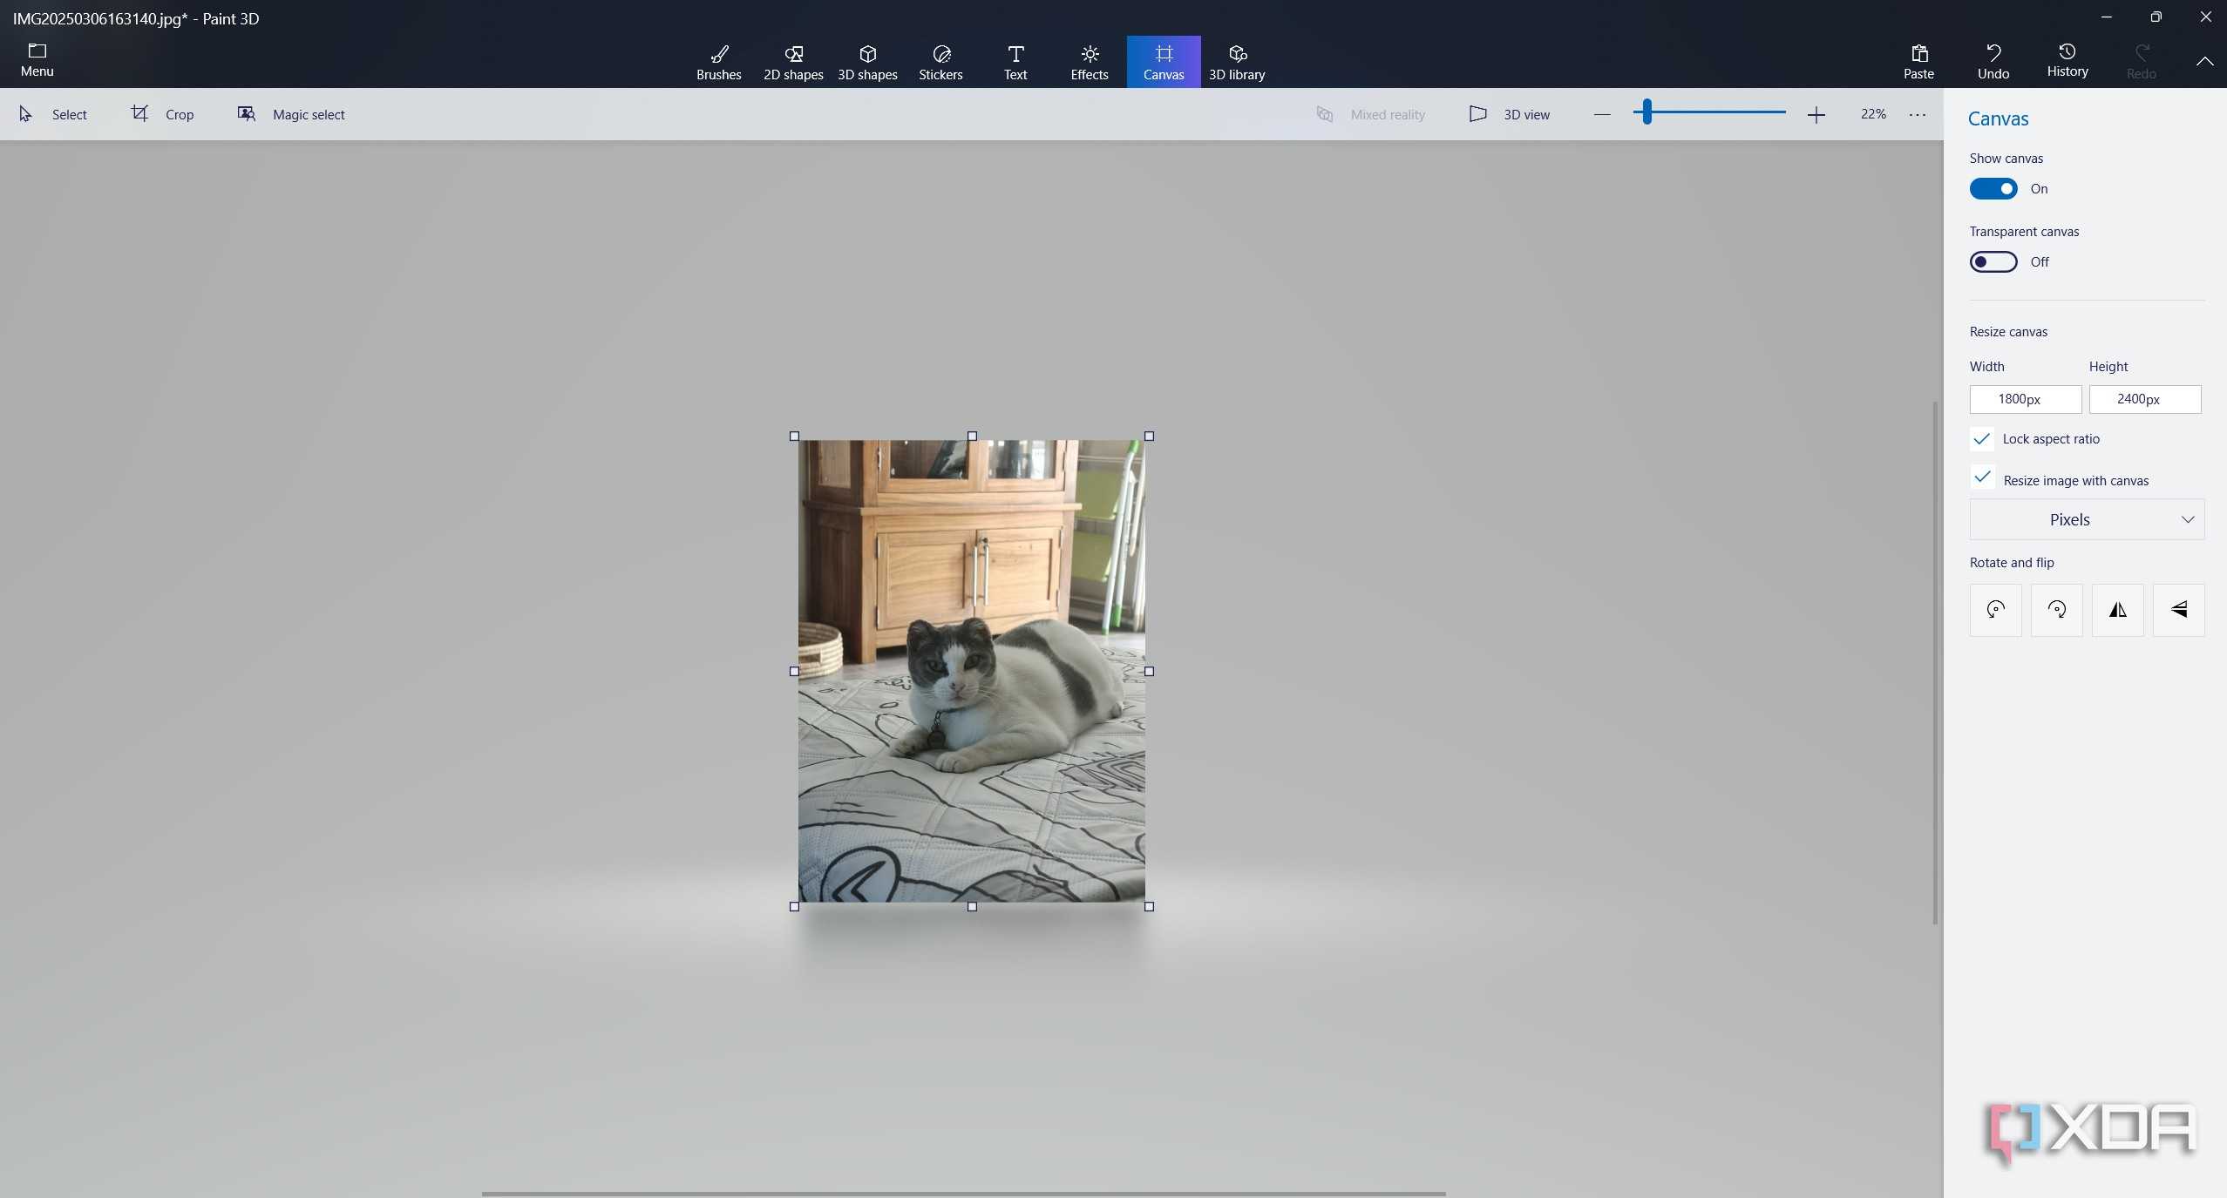Open the Effects panel
Image resolution: width=2227 pixels, height=1198 pixels.
1089,62
